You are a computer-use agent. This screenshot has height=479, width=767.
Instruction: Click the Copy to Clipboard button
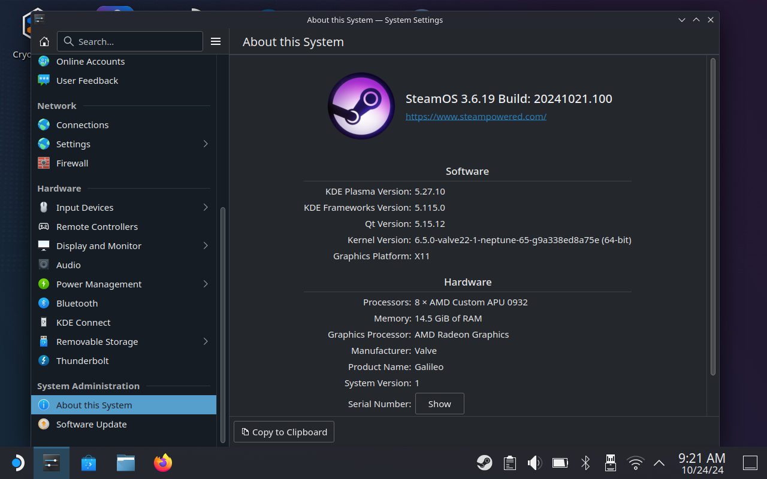(x=284, y=432)
